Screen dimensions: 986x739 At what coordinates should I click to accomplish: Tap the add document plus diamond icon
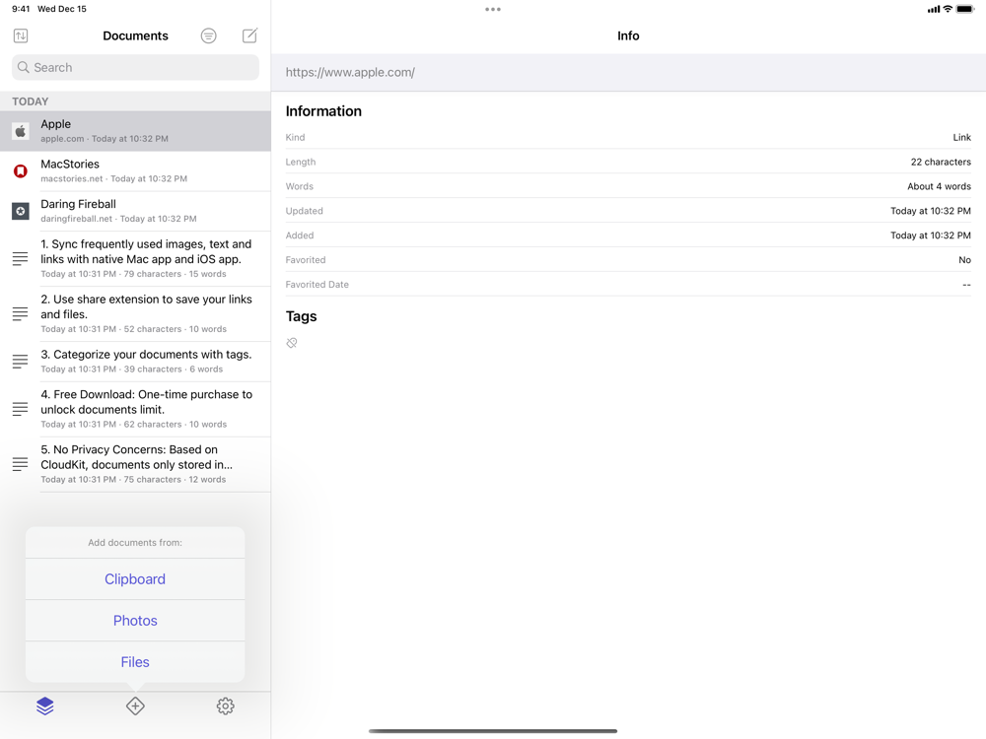point(135,706)
